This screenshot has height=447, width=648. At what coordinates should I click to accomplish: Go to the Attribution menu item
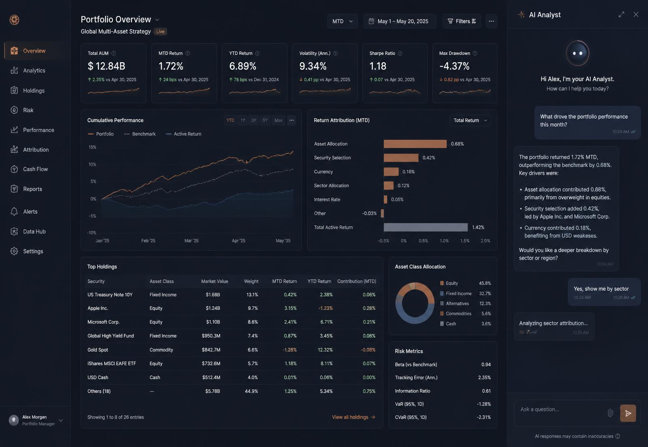pos(36,149)
